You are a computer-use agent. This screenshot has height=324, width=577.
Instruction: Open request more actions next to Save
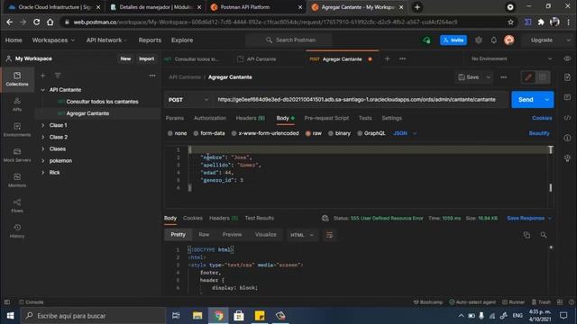[503, 77]
